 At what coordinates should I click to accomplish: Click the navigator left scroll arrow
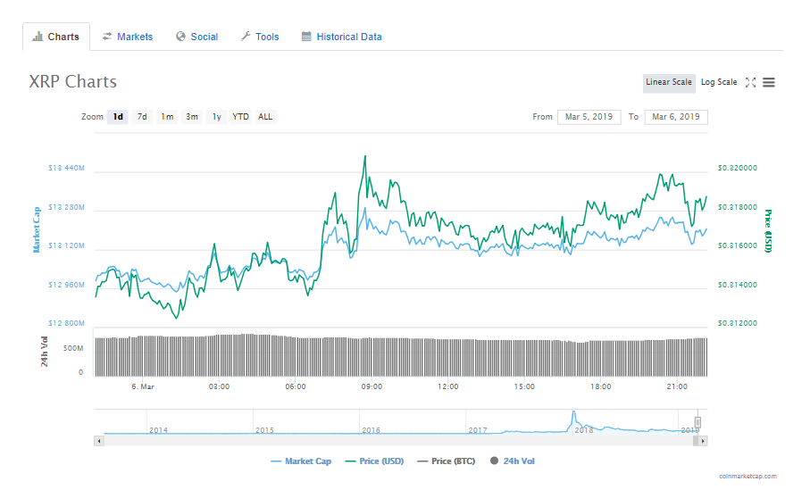tap(99, 441)
